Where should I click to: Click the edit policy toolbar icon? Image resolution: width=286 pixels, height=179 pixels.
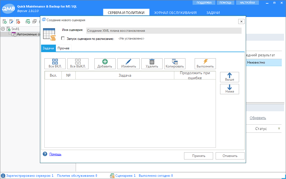(x=34, y=22)
